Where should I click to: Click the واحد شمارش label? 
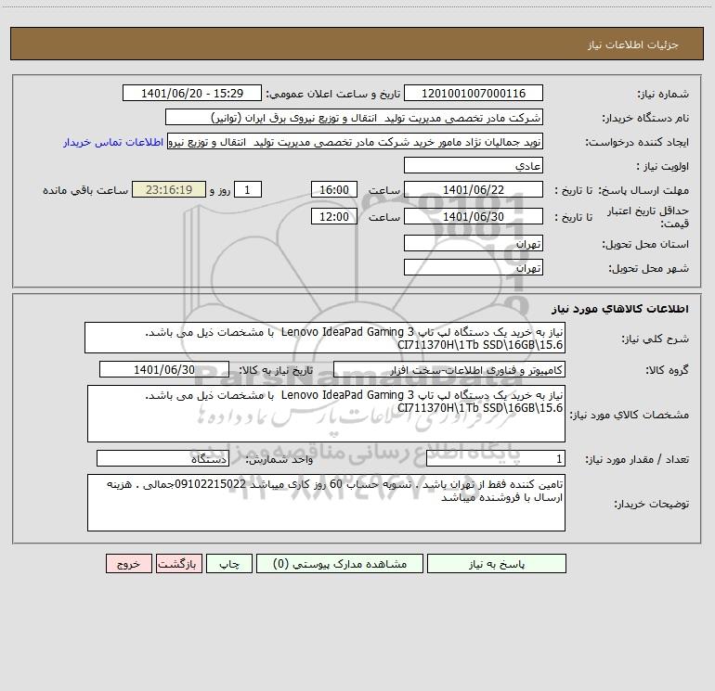pyautogui.click(x=279, y=460)
